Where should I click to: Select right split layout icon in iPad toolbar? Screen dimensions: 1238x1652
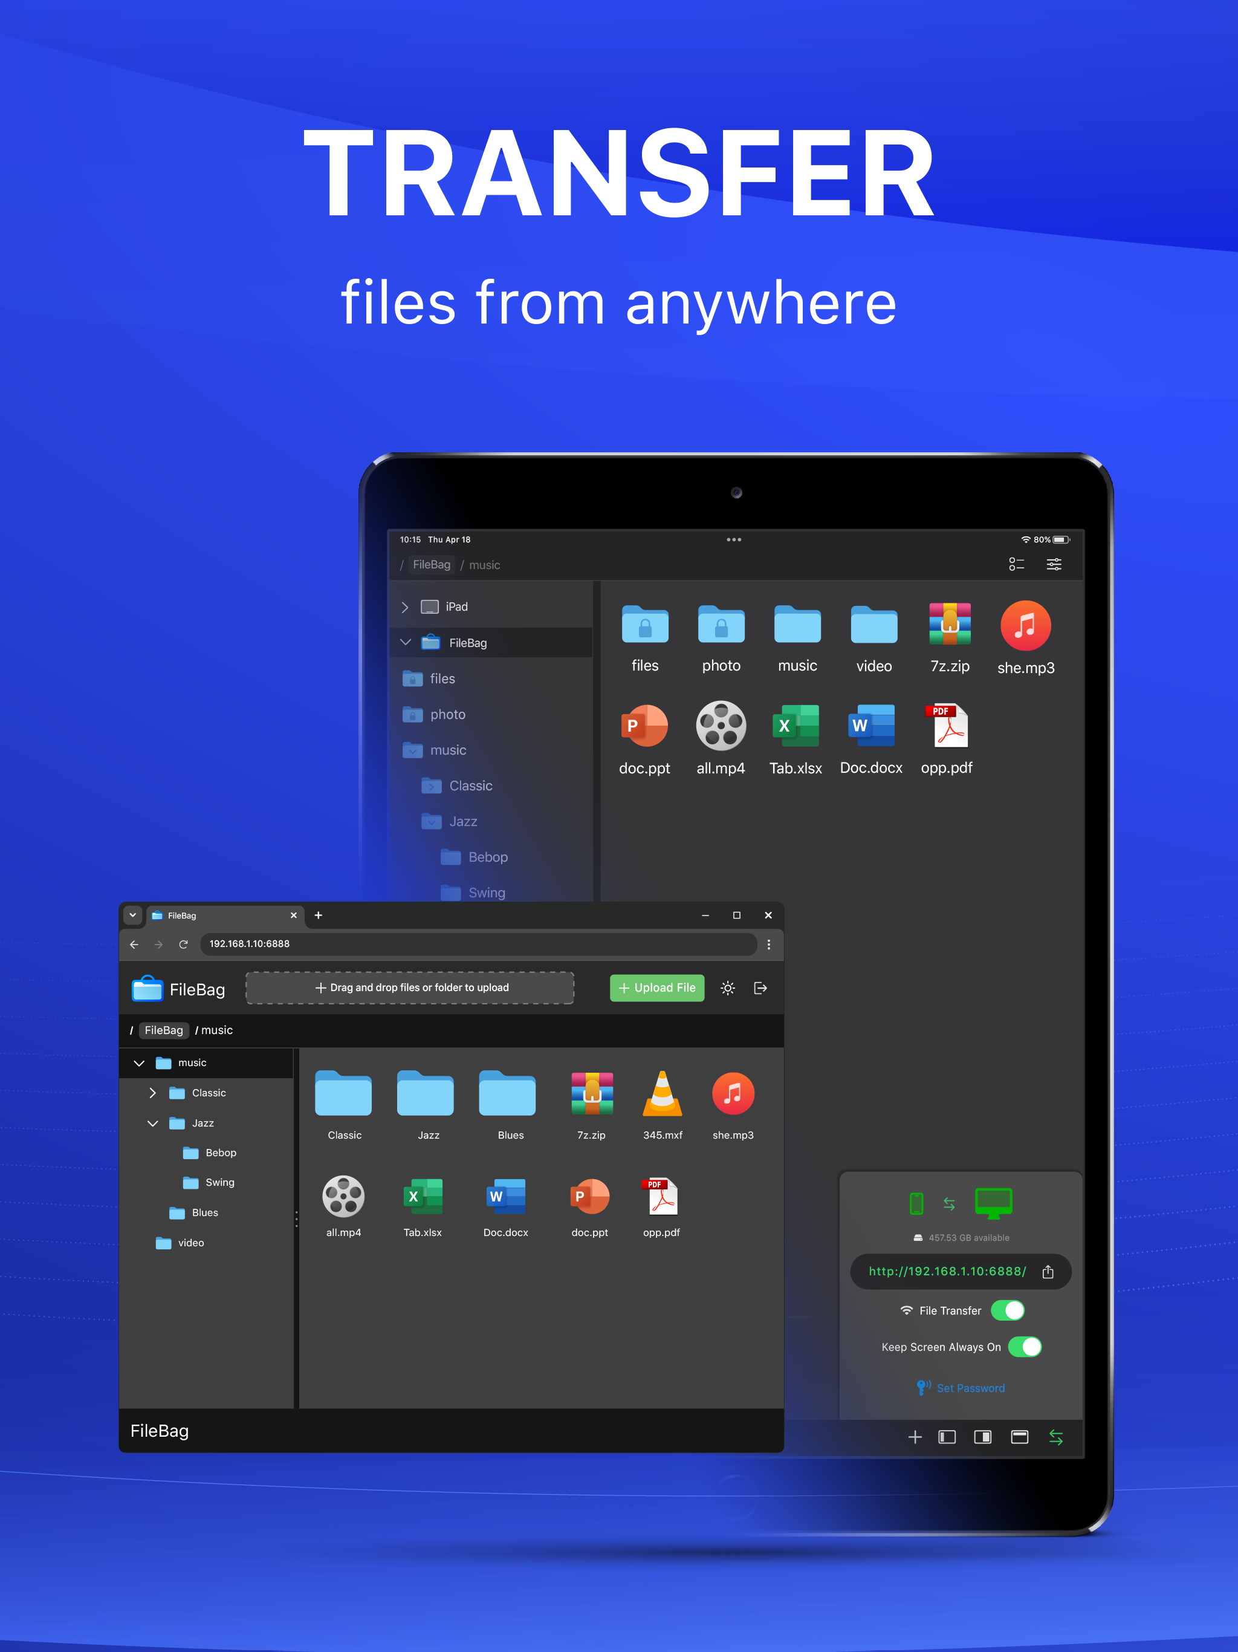(x=983, y=1437)
